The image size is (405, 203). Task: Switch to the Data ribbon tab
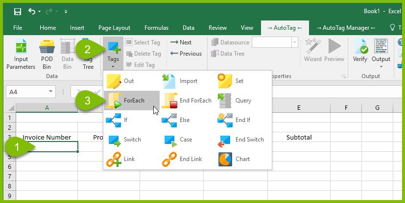(189, 28)
